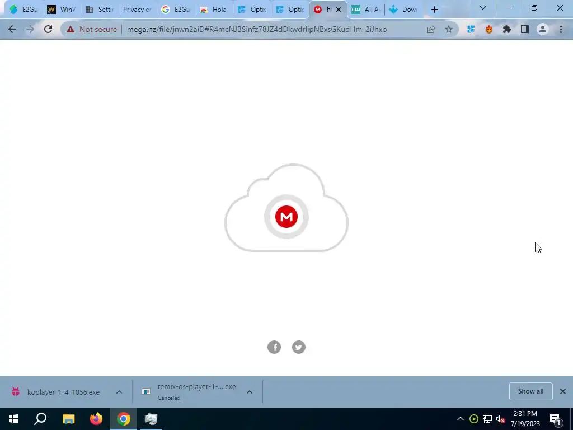
Task: Click the Not secure warning icon
Action: [x=71, y=29]
